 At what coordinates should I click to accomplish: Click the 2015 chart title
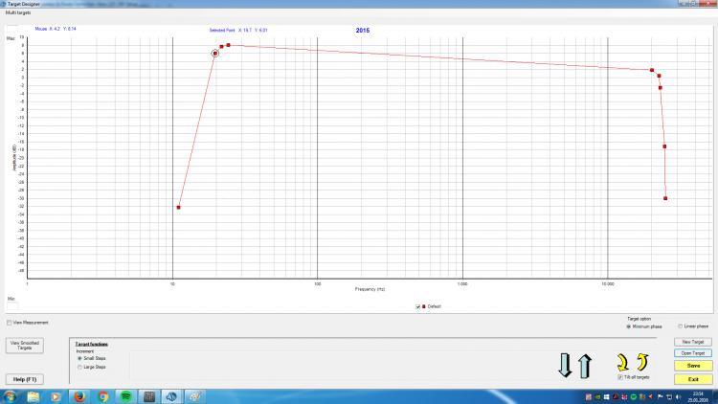pyautogui.click(x=363, y=31)
